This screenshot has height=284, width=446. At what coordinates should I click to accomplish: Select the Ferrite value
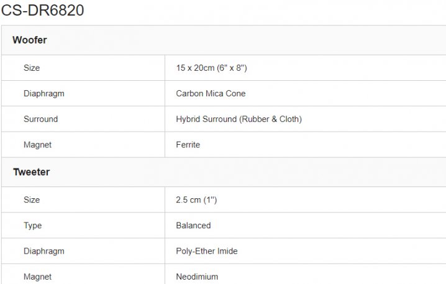pyautogui.click(x=188, y=145)
